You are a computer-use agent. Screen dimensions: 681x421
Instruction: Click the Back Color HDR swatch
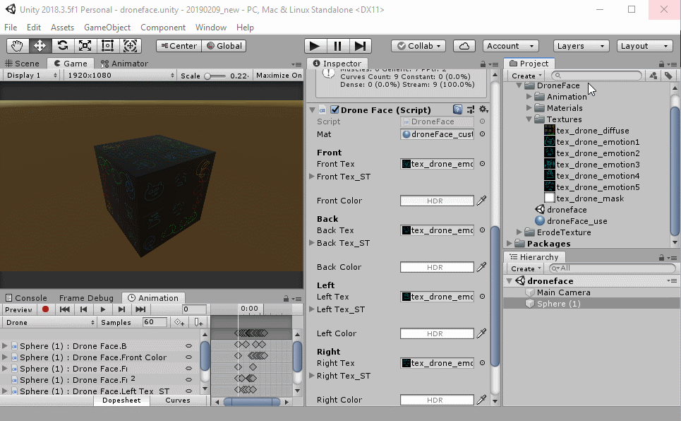435,267
